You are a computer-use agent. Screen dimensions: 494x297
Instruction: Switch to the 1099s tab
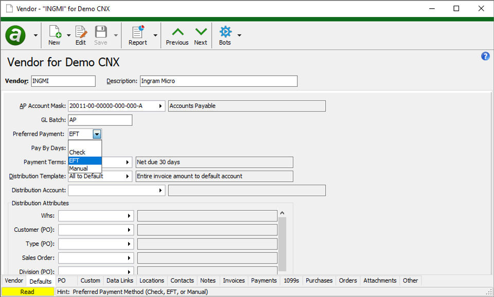291,281
